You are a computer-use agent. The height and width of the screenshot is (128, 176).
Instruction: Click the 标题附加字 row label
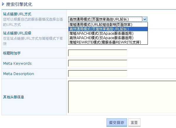(12, 53)
